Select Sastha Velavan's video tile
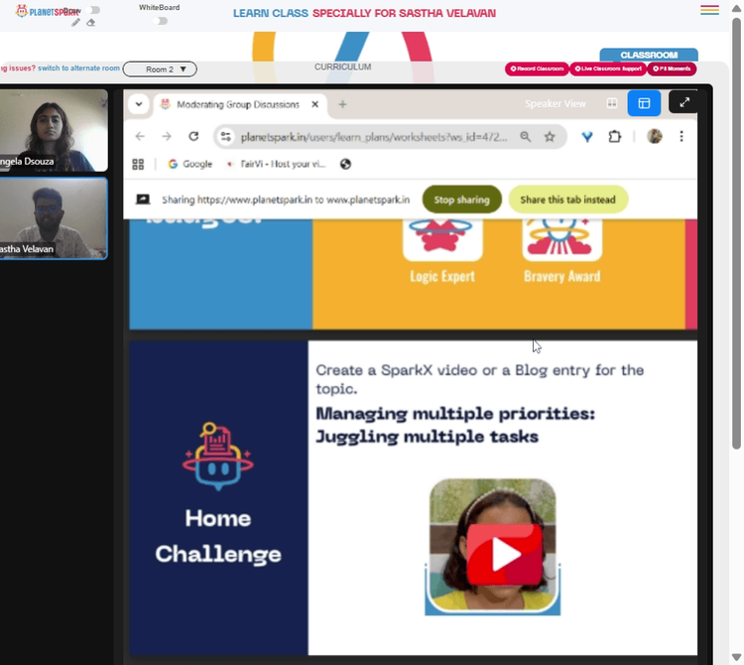The height and width of the screenshot is (665, 744). tap(54, 218)
